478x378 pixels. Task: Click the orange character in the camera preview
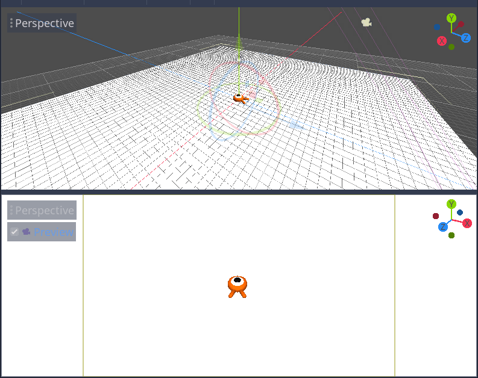coord(237,287)
